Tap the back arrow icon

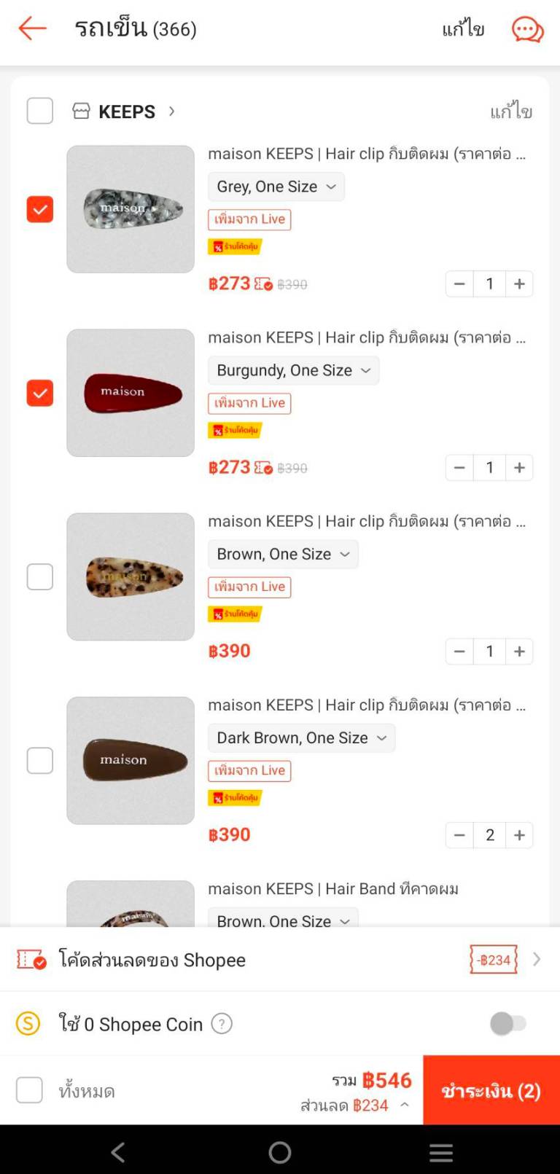click(x=33, y=29)
